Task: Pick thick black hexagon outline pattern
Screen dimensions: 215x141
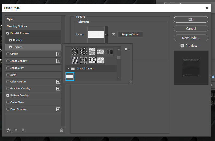Action: pyautogui.click(x=92, y=60)
